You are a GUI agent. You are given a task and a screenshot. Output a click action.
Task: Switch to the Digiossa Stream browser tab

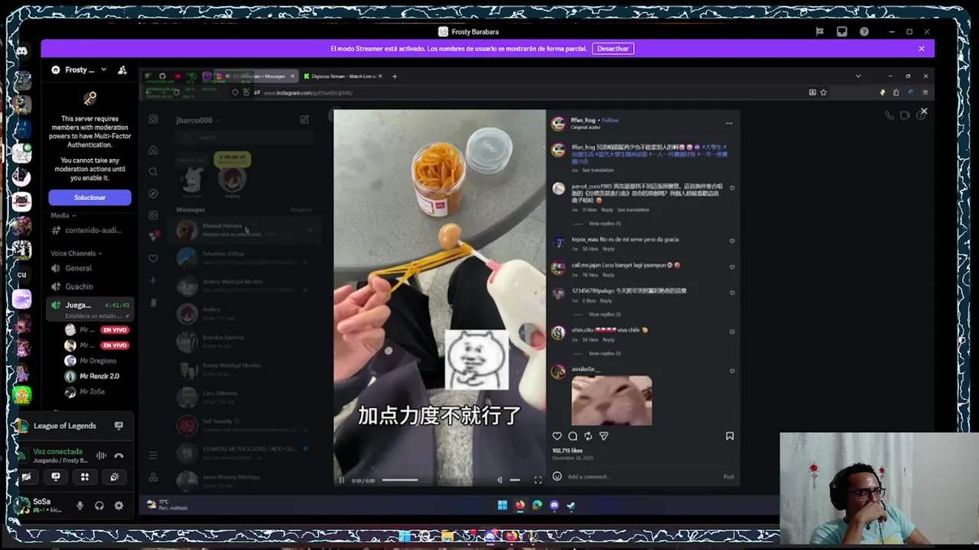343,76
